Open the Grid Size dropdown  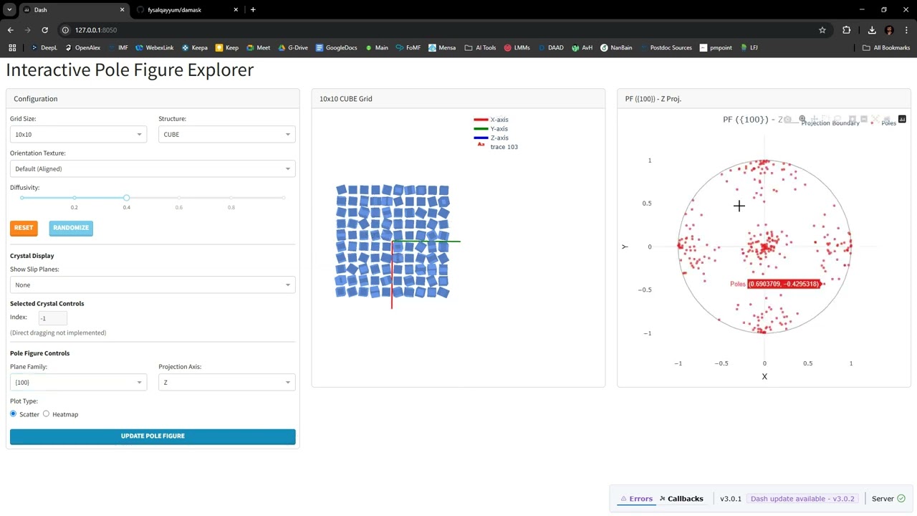coord(78,135)
